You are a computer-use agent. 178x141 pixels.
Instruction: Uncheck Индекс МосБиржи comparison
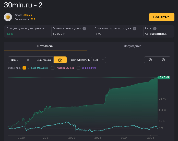[24, 68]
